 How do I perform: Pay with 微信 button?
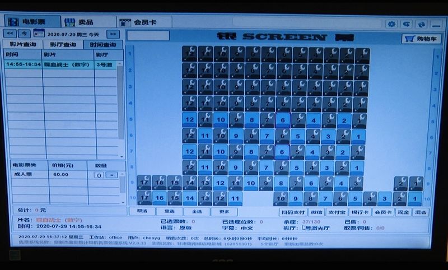coord(317,212)
